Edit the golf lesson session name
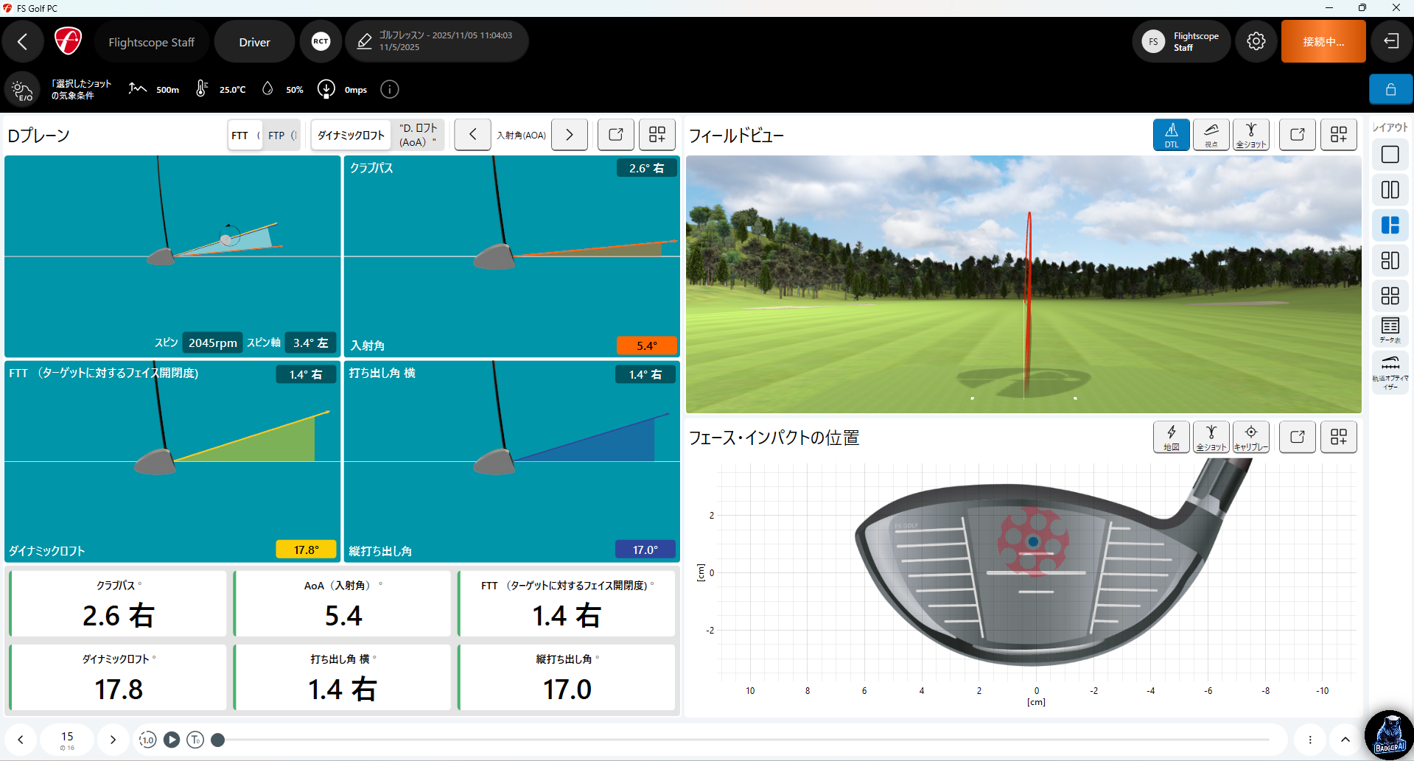 (437, 42)
